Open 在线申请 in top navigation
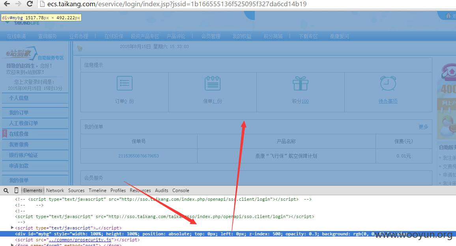456x246 pixels. 16,36
